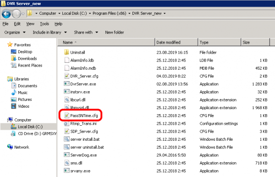Screen dimensions: 275x177
Task: Open the Help menu
Action: point(58,24)
